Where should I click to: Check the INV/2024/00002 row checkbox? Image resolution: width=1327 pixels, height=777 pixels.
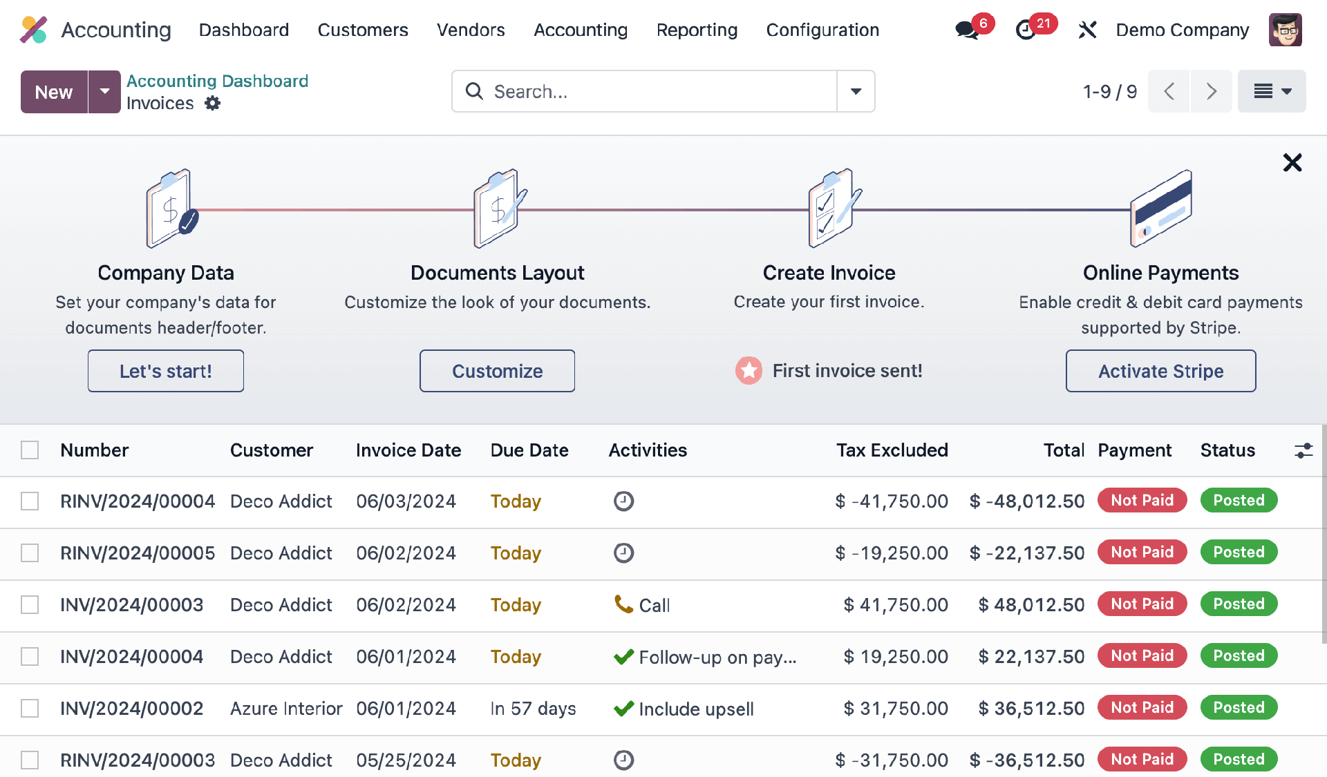tap(30, 708)
